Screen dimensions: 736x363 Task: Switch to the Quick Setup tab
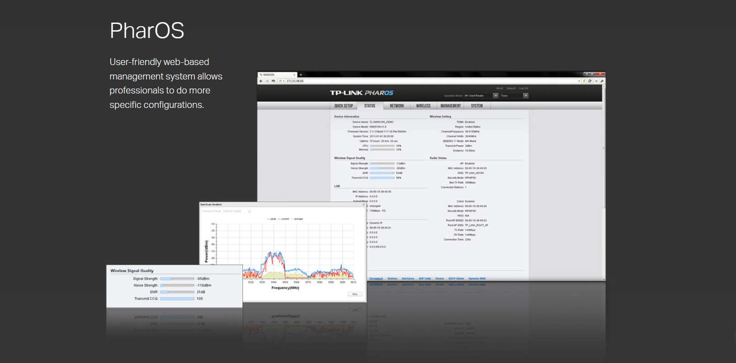(344, 106)
